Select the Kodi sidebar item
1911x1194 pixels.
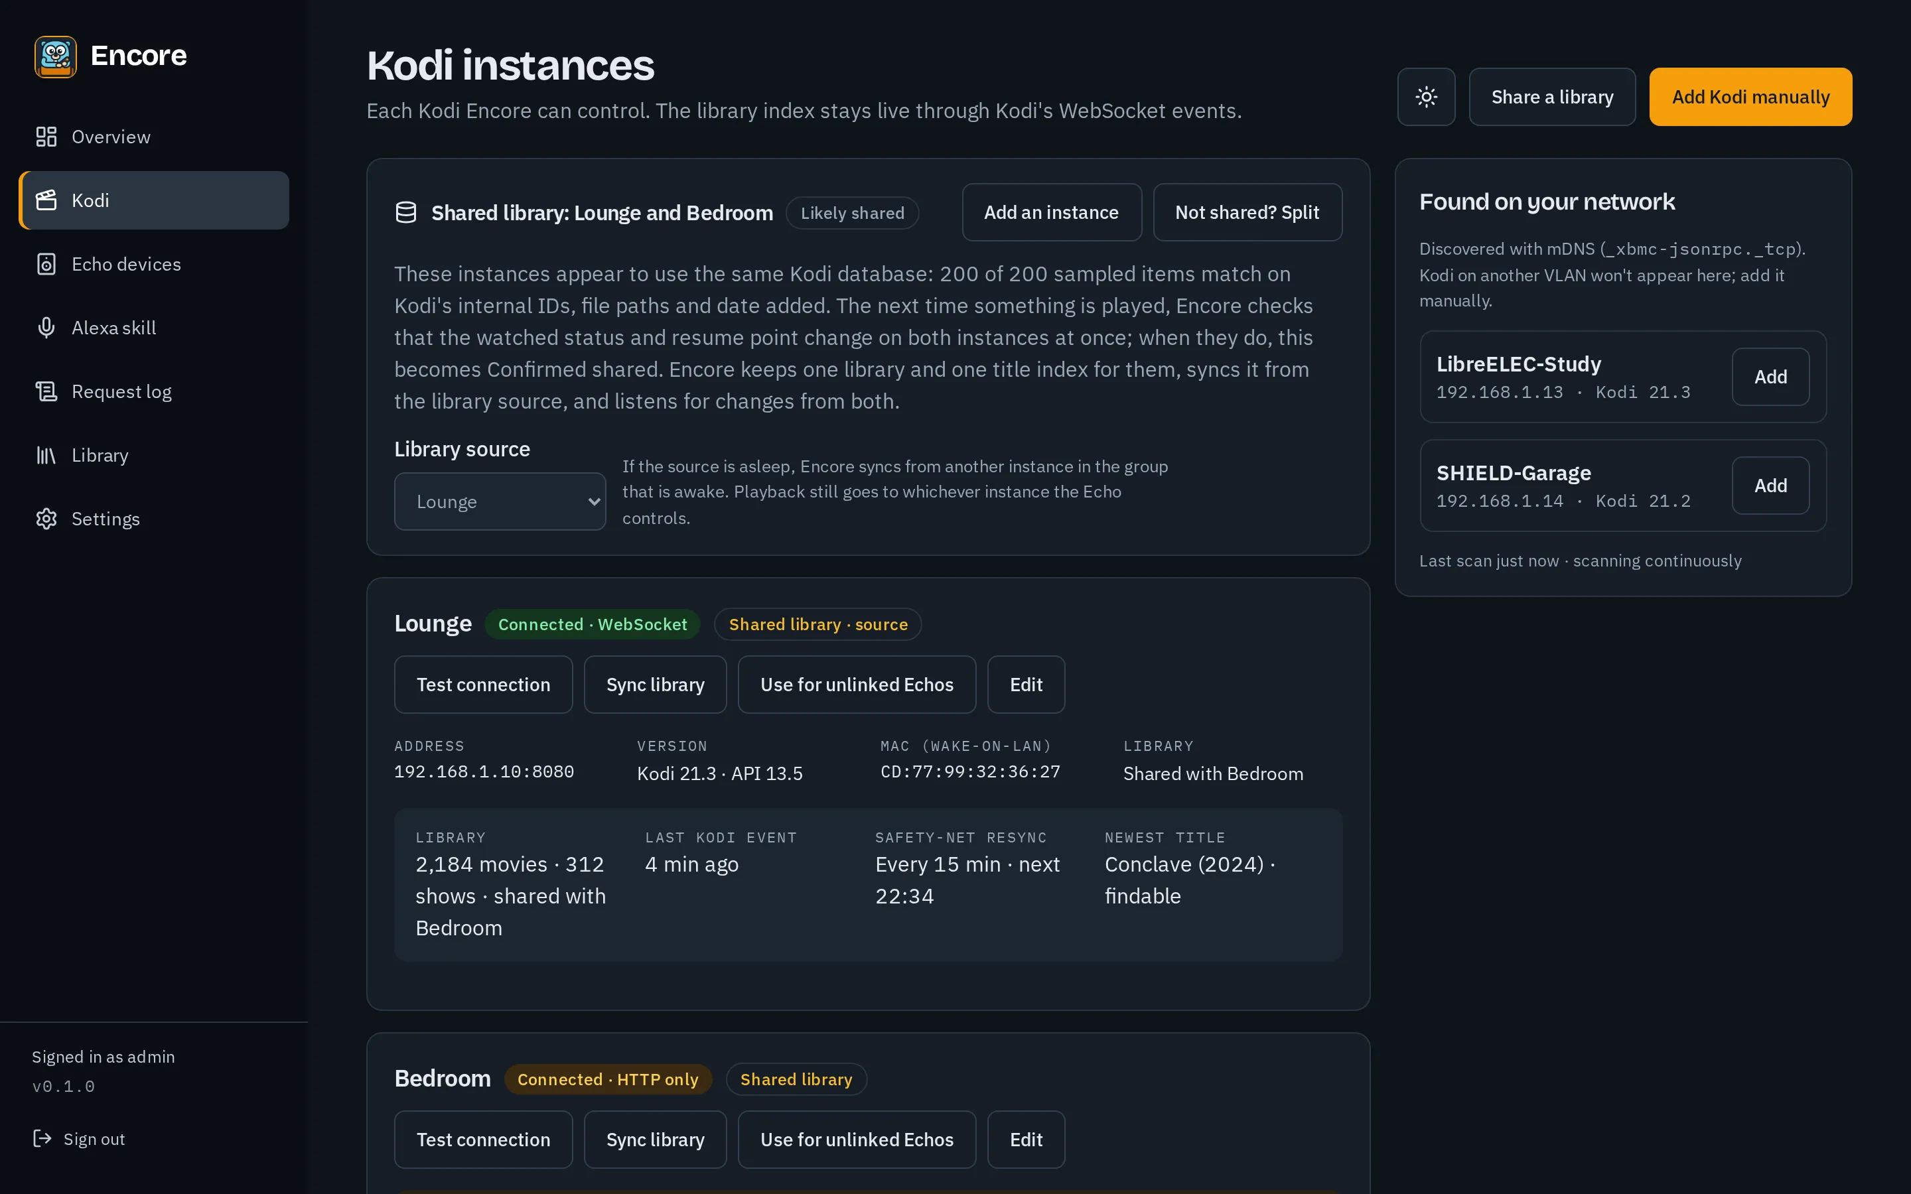click(154, 200)
